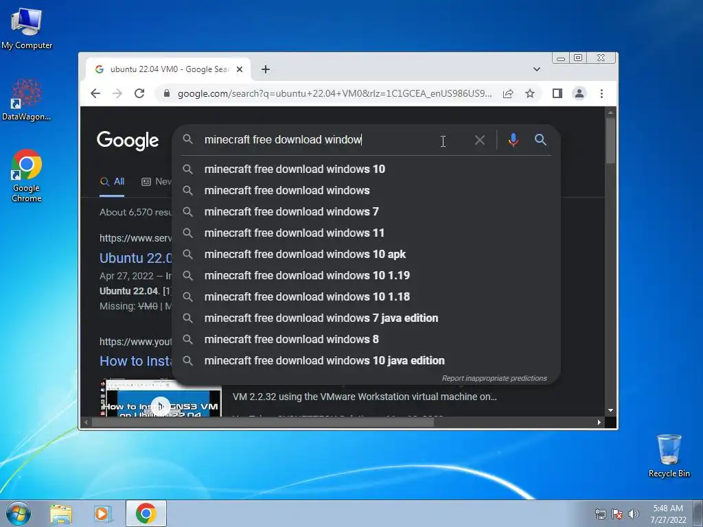703x527 pixels.
Task: Select suggestion ending in 'windows 10 1.18'
Action: [x=366, y=296]
